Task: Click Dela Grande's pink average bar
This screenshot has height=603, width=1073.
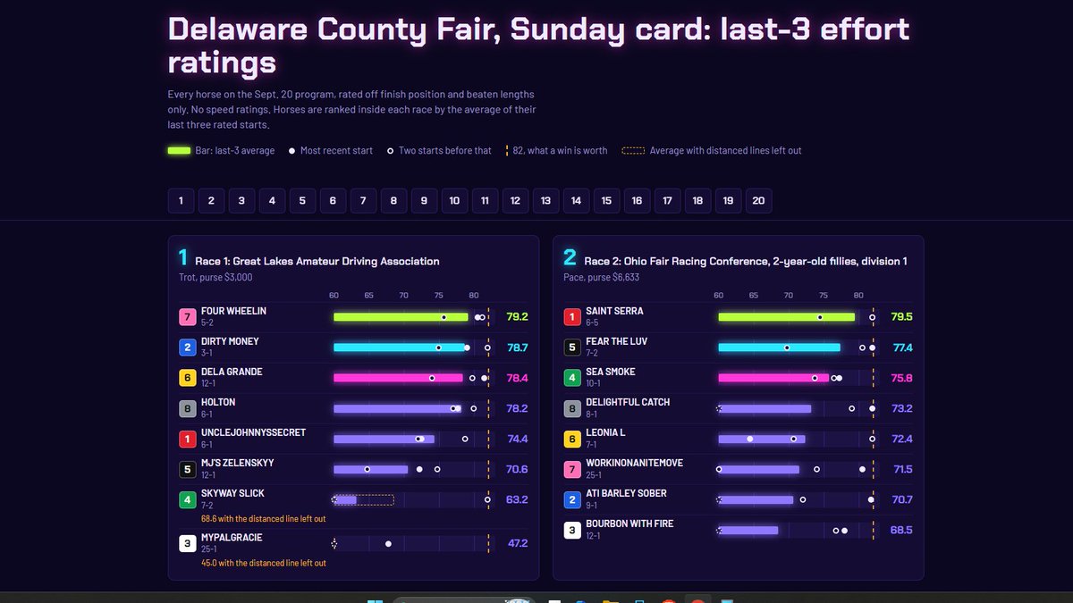Action: [x=398, y=378]
